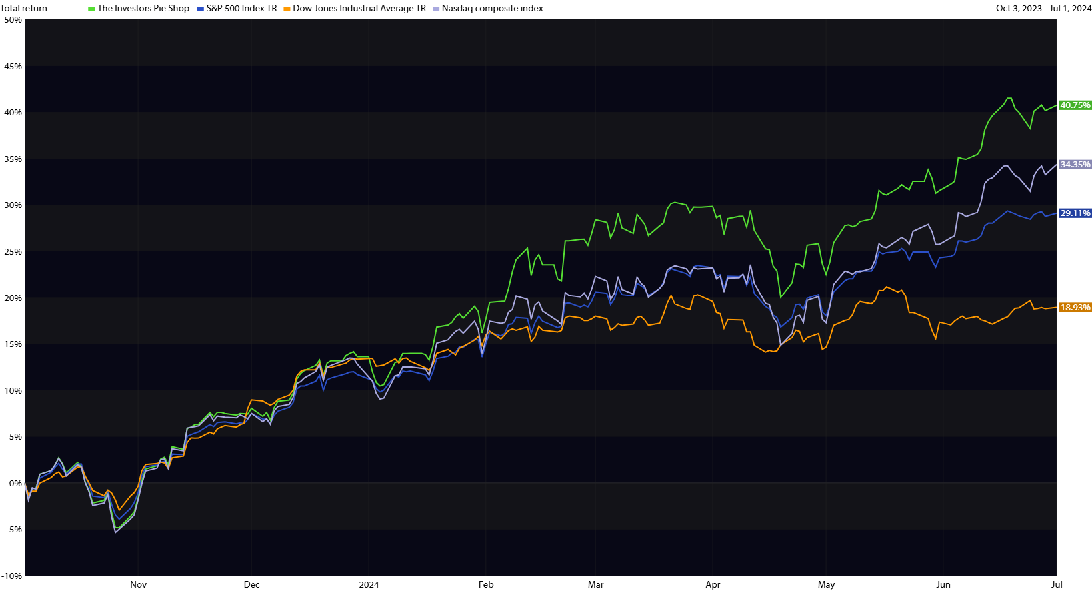Click the 'Total return' chart title
Screen dimensions: 1092x593
[24, 9]
